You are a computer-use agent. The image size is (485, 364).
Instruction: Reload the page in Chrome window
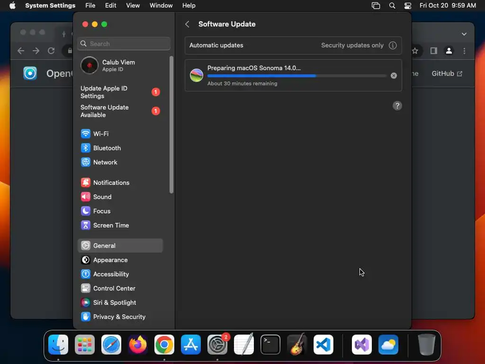pos(51,51)
